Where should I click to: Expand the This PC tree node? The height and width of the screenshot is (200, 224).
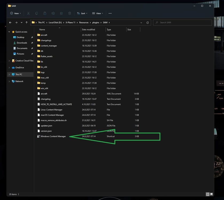coord(9,75)
